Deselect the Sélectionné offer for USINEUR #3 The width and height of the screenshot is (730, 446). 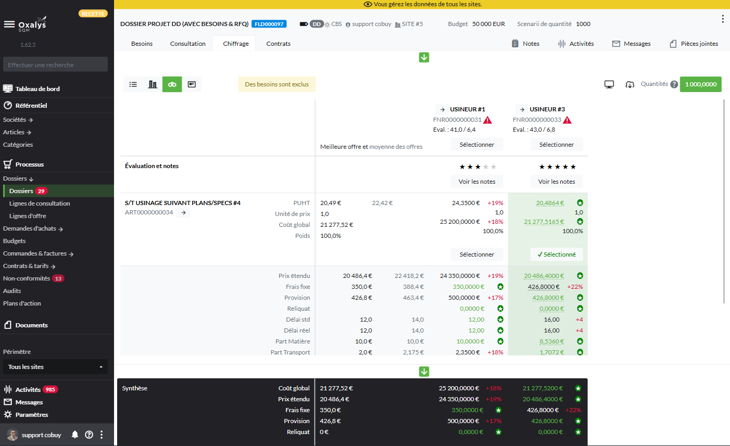[x=557, y=254]
